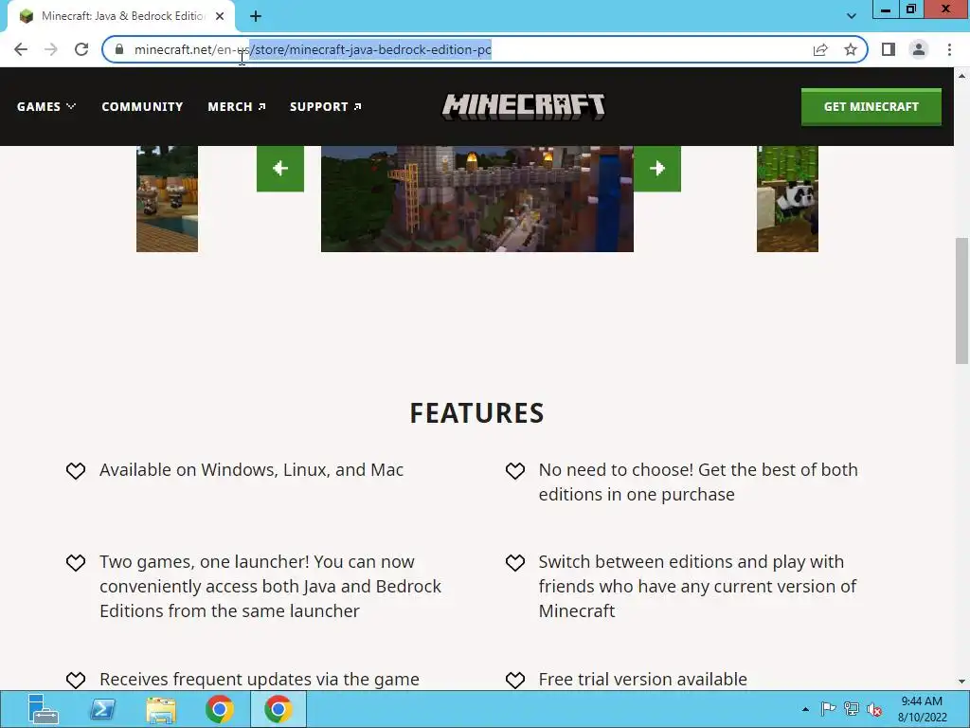Click the page vertical scrollbar thumb

[x=961, y=300]
